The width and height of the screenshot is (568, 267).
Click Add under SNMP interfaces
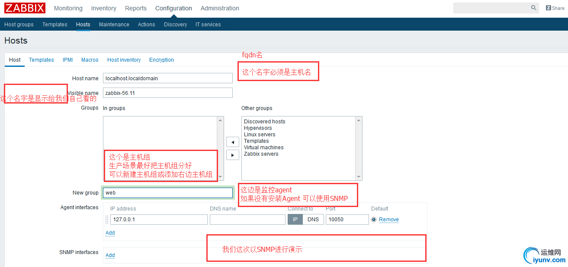tap(110, 255)
